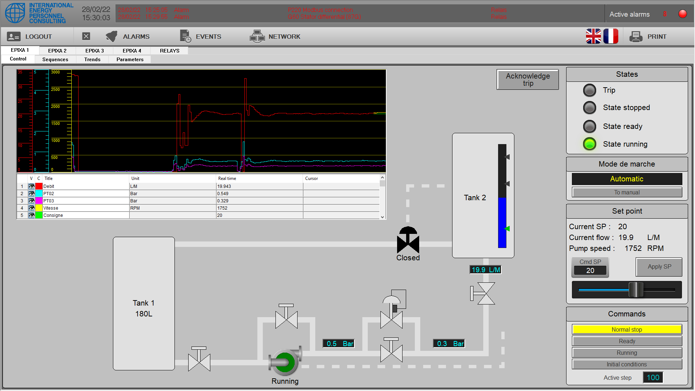Click the running pump icon

(285, 362)
